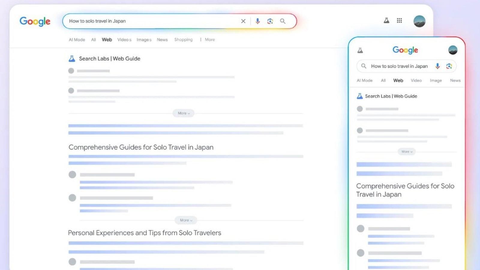Open the desktop News tab

[162, 40]
